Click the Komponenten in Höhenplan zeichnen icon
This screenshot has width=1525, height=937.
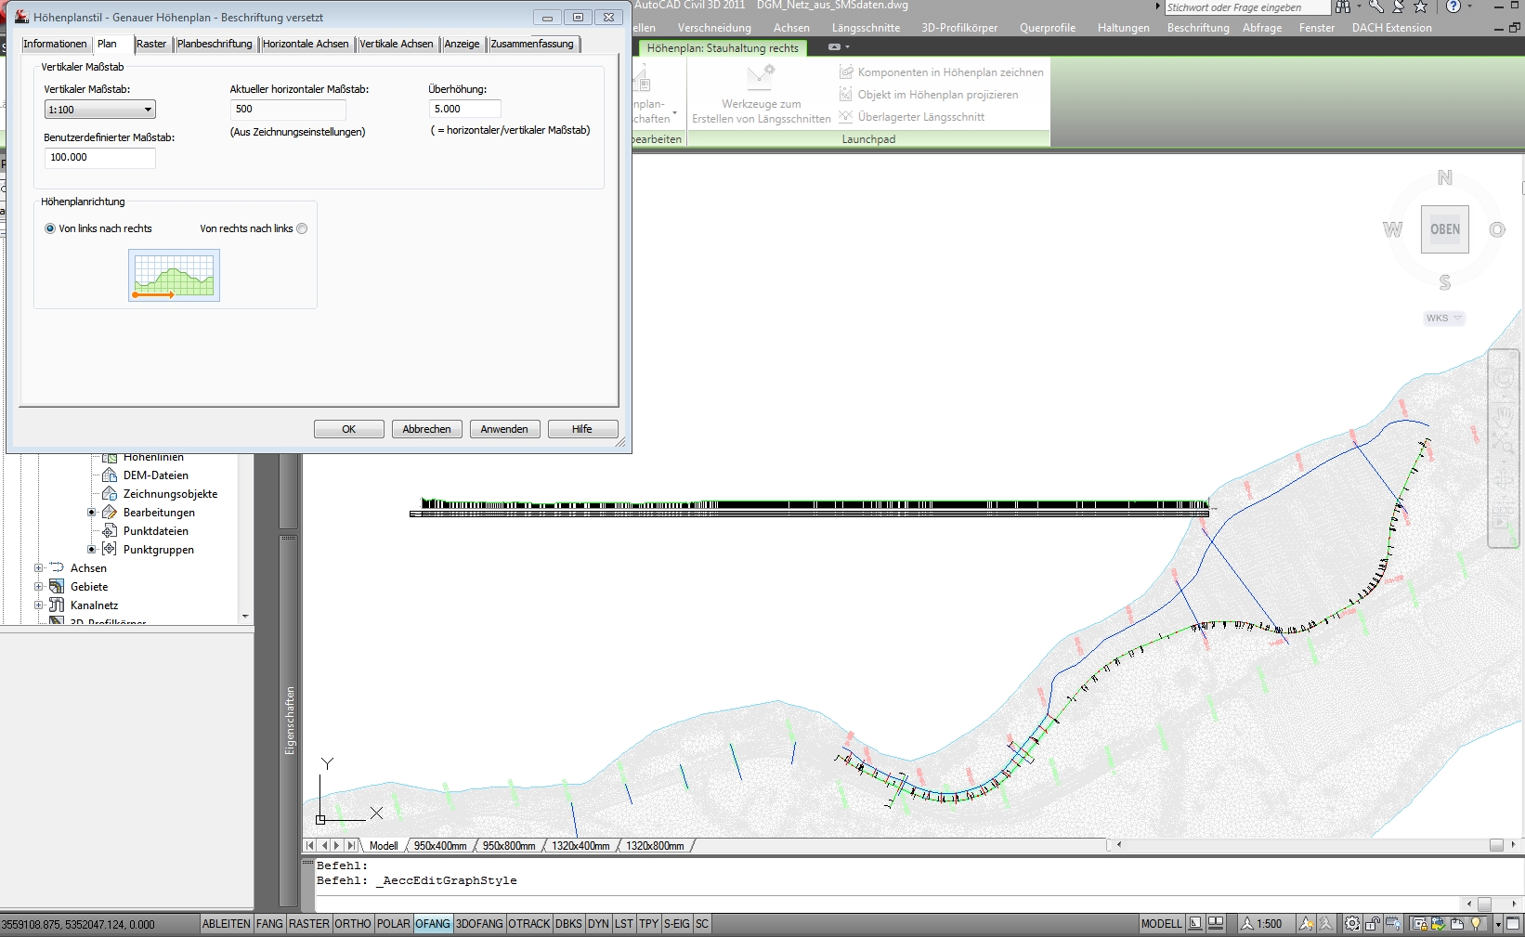pos(846,72)
